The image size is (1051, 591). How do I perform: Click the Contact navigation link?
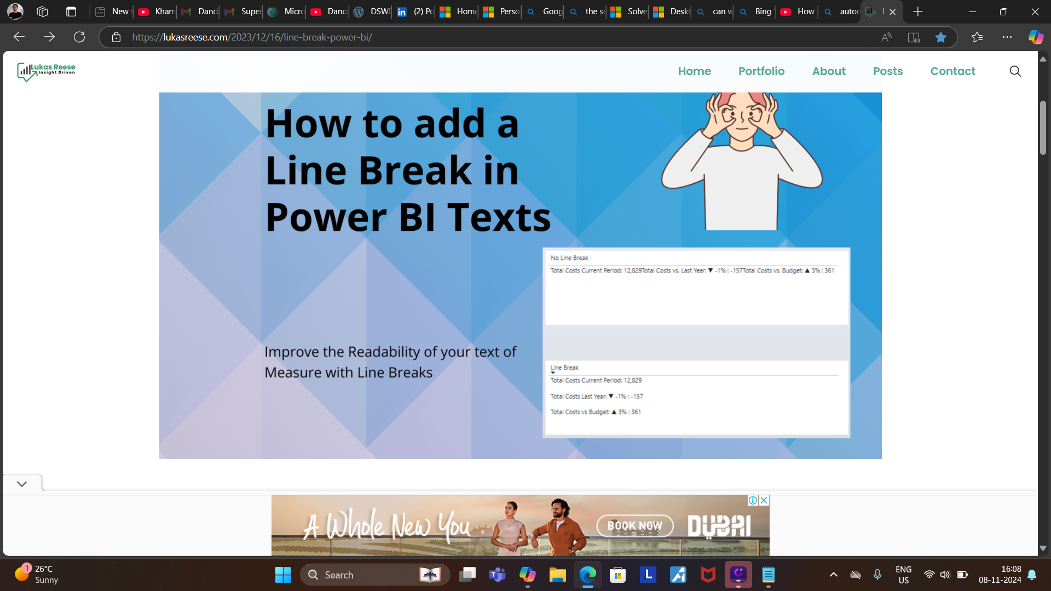(x=952, y=71)
